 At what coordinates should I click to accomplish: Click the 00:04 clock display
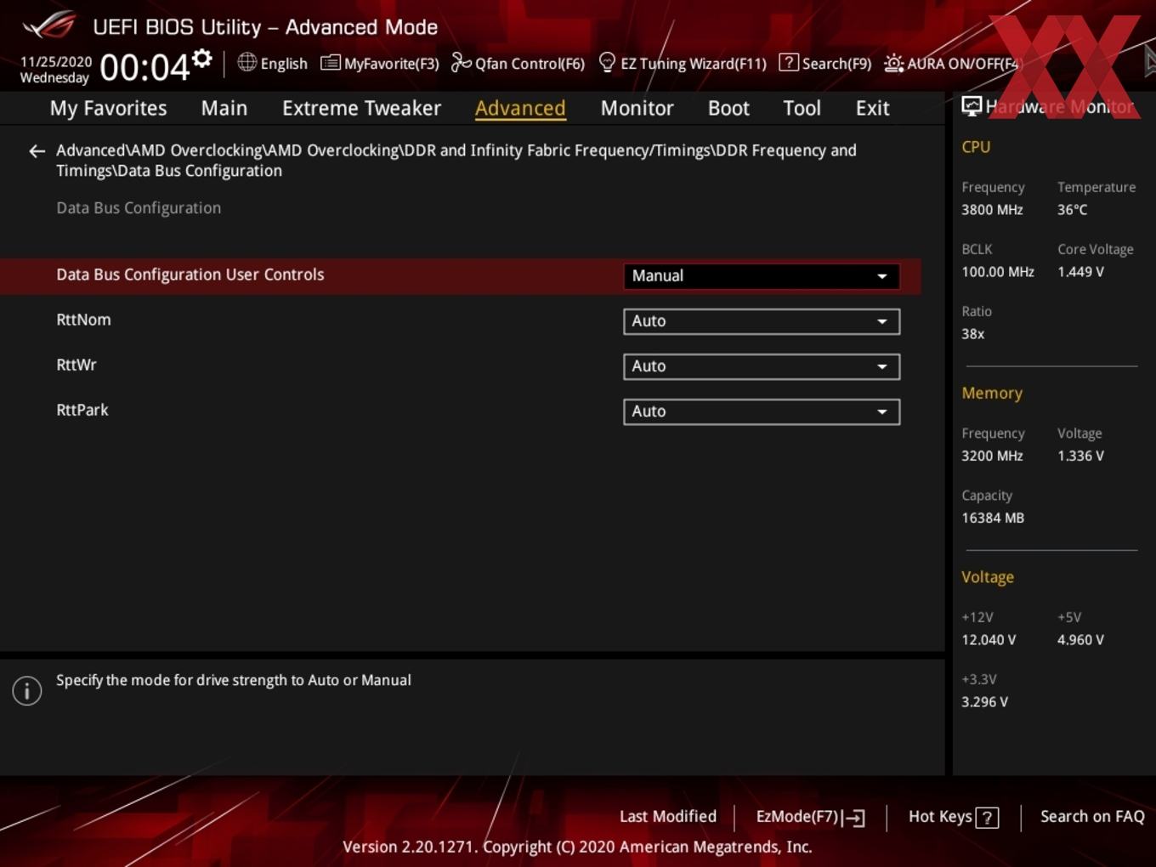[x=144, y=67]
